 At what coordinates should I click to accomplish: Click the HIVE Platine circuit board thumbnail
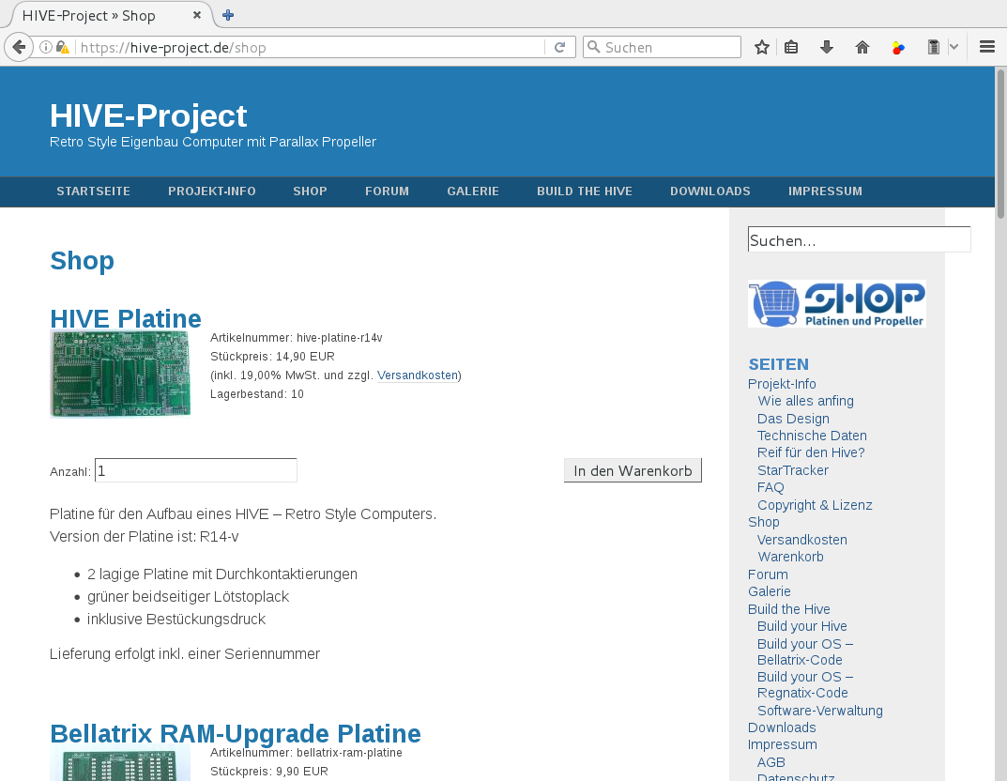tap(120, 373)
